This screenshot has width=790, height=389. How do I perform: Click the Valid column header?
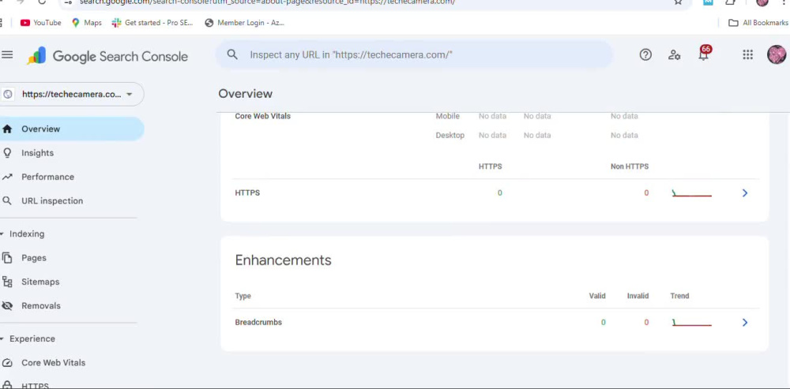point(597,296)
